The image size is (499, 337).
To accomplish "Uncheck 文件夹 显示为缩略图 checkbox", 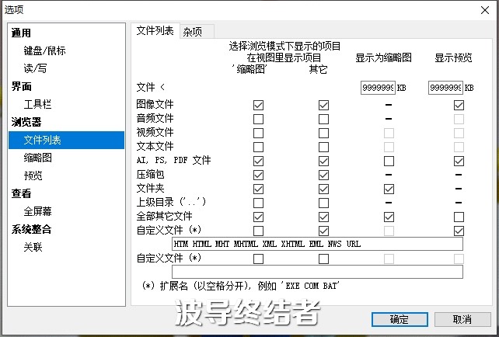I will pos(389,189).
